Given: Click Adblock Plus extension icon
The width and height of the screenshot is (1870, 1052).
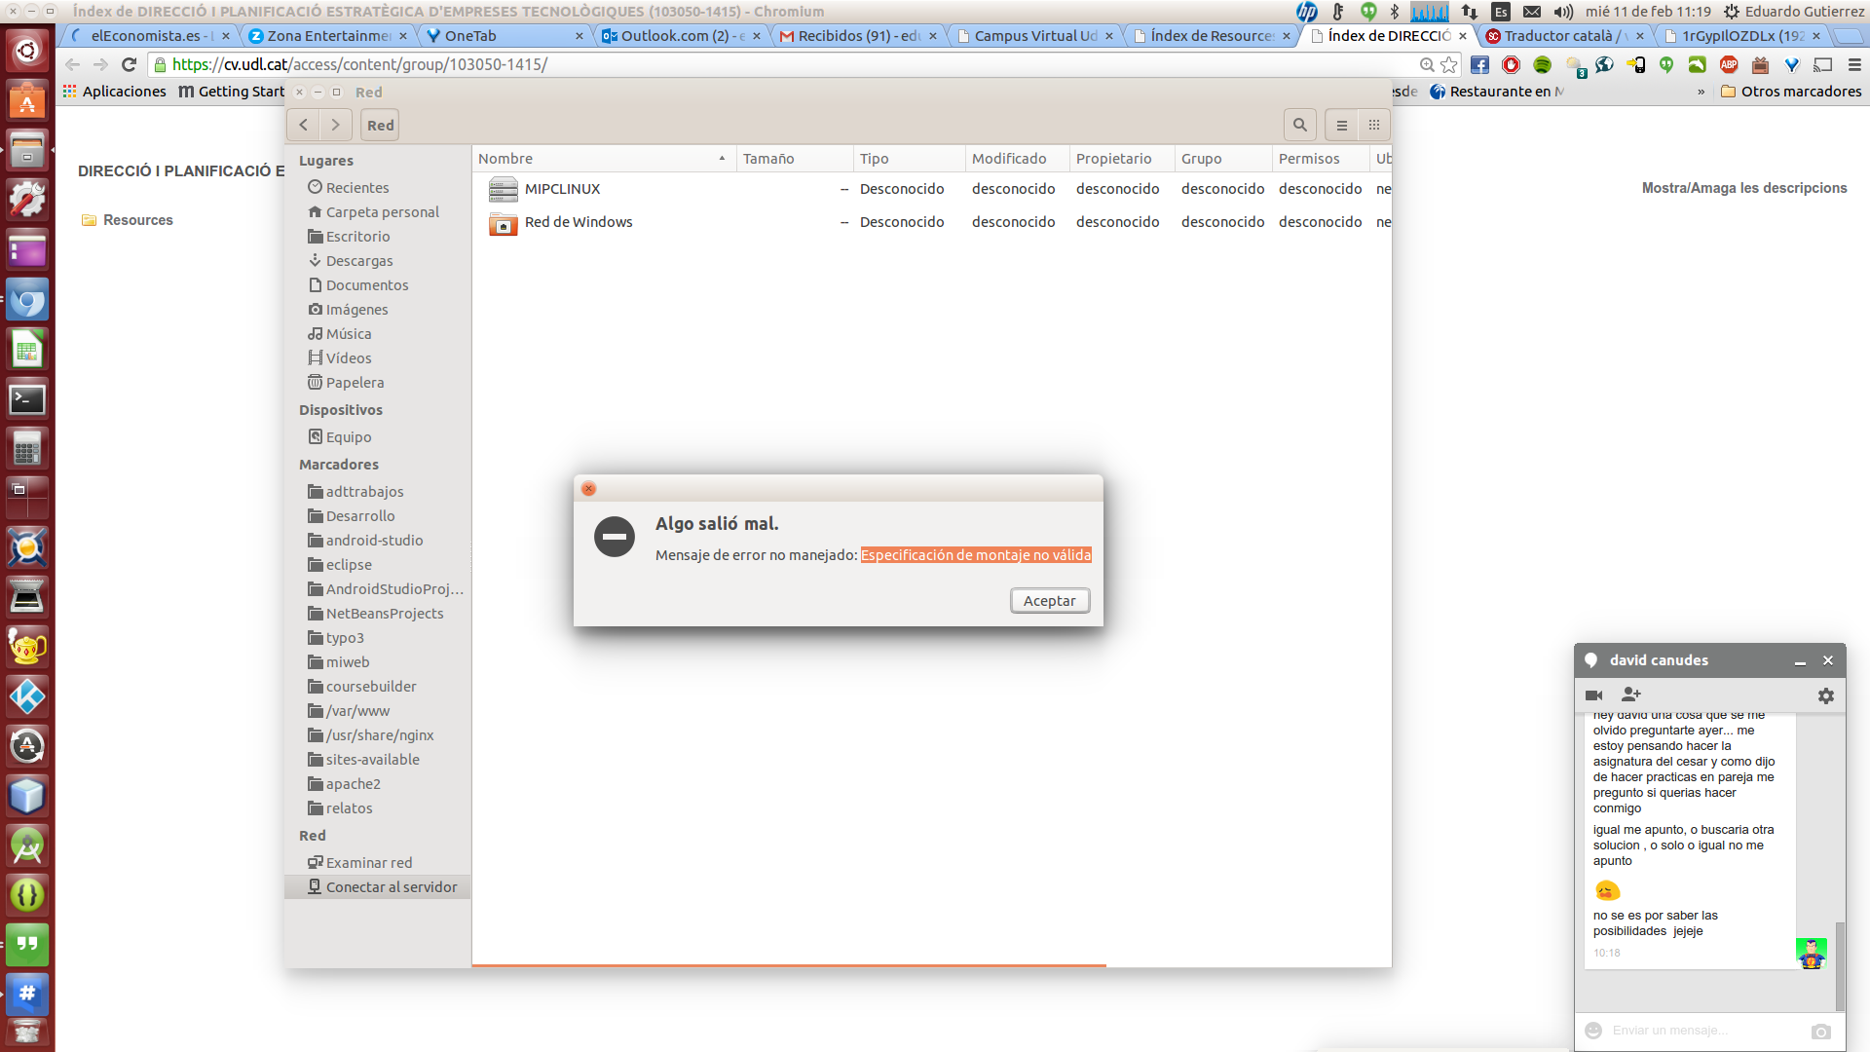Looking at the screenshot, I should tap(1729, 64).
